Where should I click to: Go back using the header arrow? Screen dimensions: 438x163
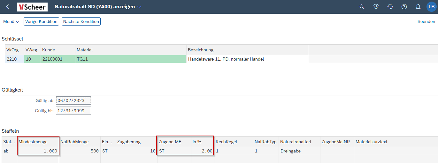[8, 7]
